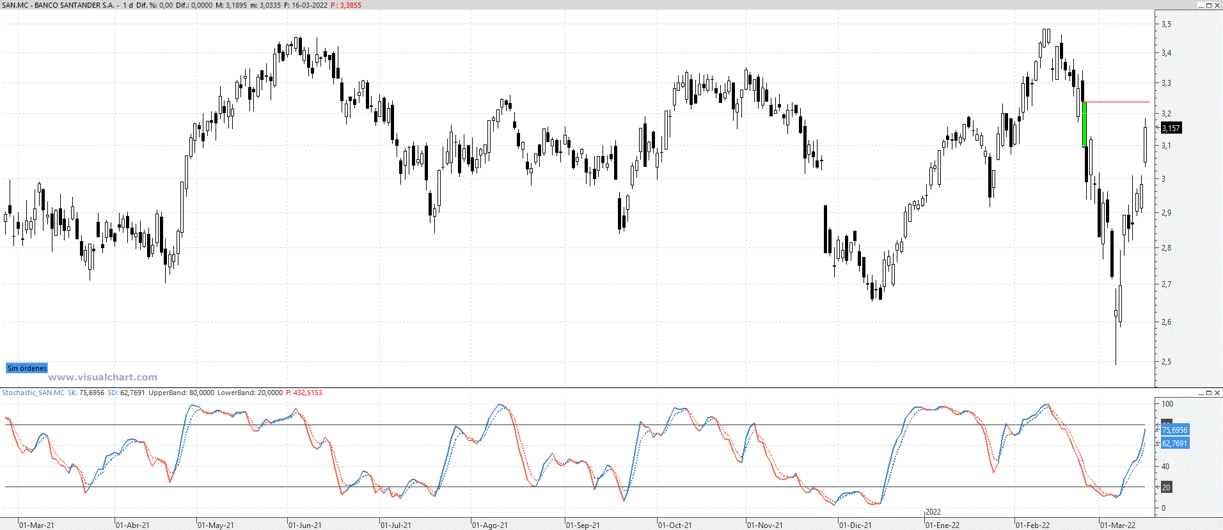Click the 75,6956 SK value marker
This screenshot has height=530, width=1223.
click(1174, 430)
